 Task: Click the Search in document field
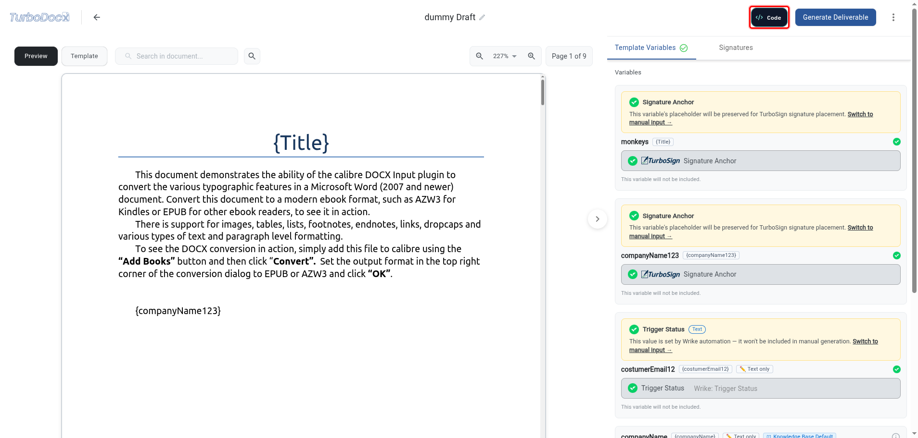point(177,56)
